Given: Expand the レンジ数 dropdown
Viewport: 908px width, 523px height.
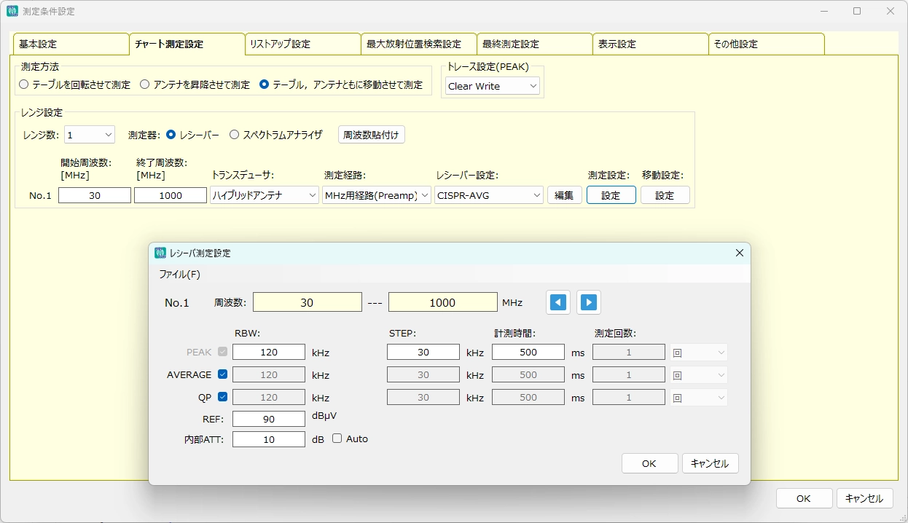Looking at the screenshot, I should (90, 135).
